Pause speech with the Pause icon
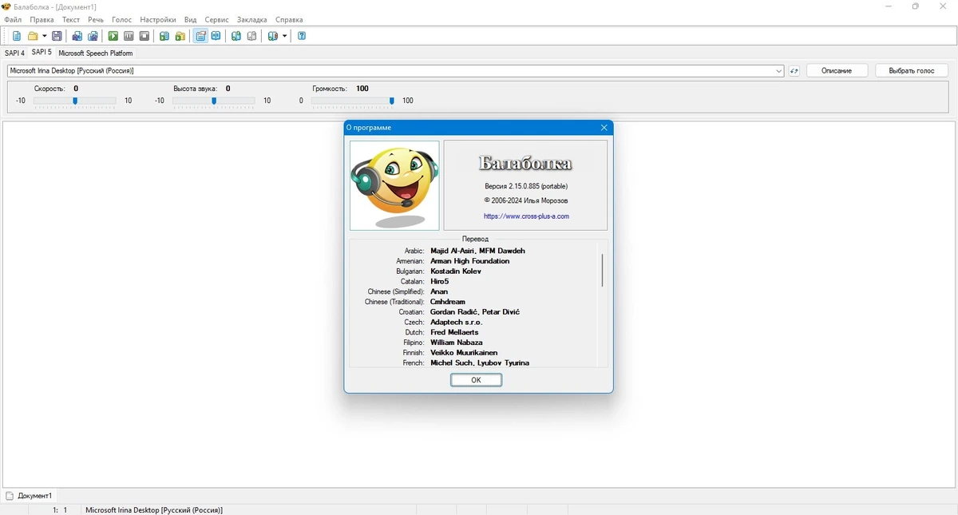The image size is (958, 515). [129, 36]
